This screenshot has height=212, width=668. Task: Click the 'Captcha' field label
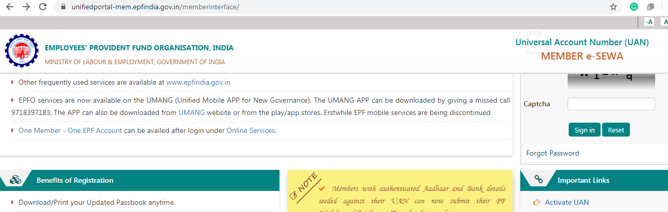pos(537,104)
